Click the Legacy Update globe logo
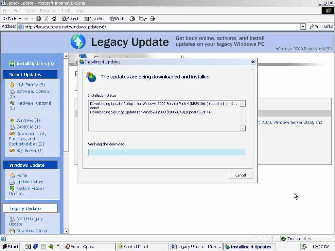 (x=78, y=42)
